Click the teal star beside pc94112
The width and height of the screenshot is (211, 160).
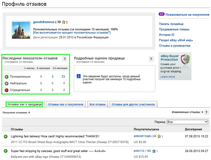[x=154, y=151]
